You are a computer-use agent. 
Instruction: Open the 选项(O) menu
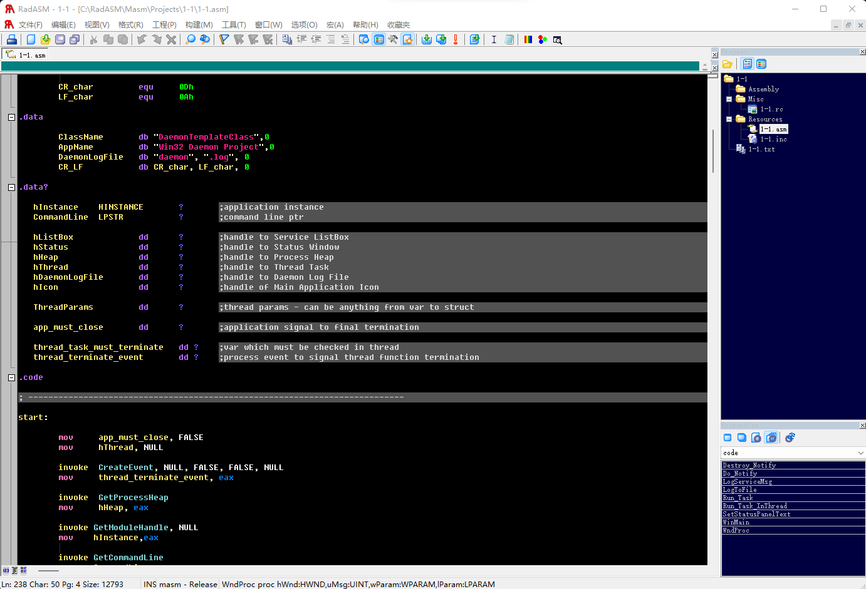pos(305,24)
